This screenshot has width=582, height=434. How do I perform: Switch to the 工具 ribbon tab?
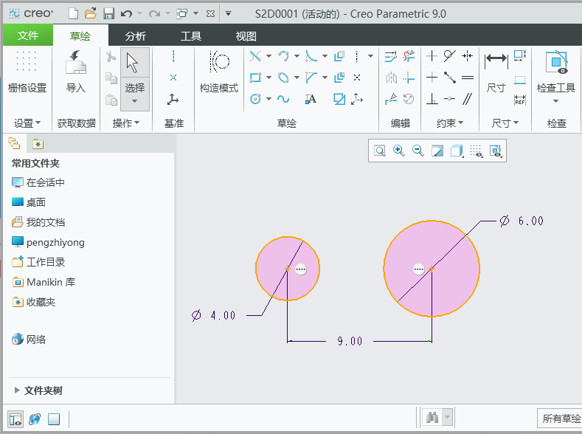(191, 36)
